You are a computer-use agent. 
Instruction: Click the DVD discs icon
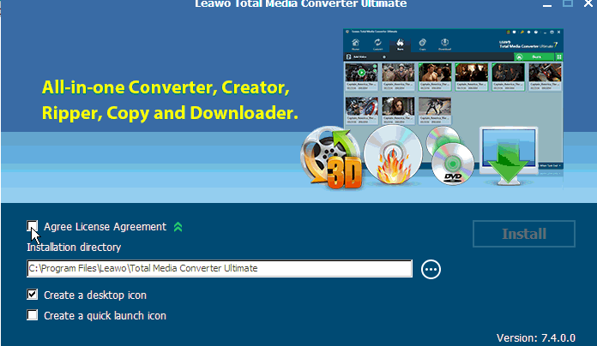(x=450, y=158)
